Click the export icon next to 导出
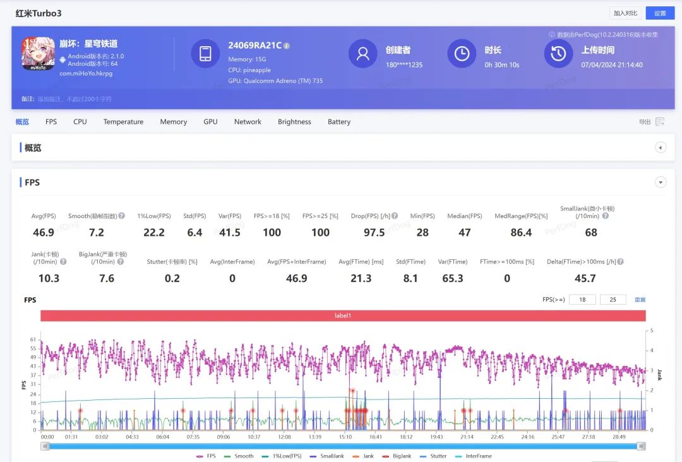 [660, 122]
